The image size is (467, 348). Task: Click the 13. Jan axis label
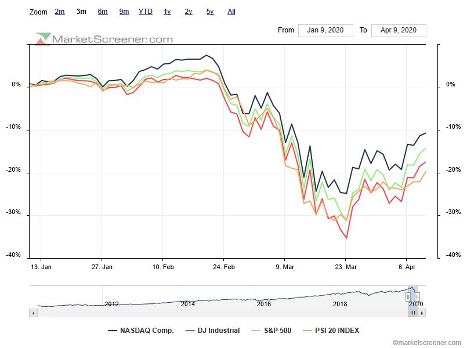point(41,267)
